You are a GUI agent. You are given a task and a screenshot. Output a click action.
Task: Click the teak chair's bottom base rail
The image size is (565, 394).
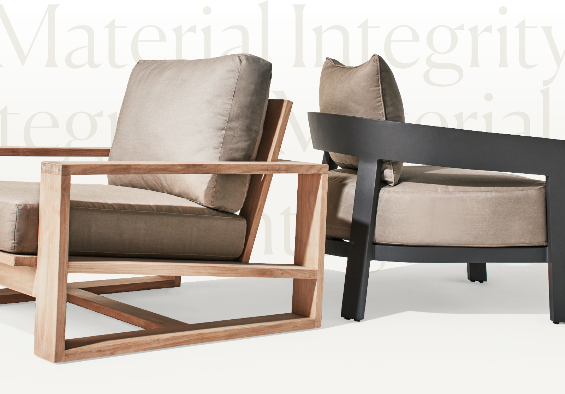[x=191, y=335]
